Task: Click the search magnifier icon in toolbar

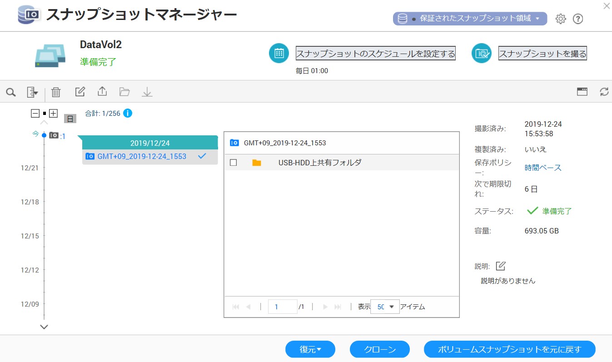Action: coord(11,92)
